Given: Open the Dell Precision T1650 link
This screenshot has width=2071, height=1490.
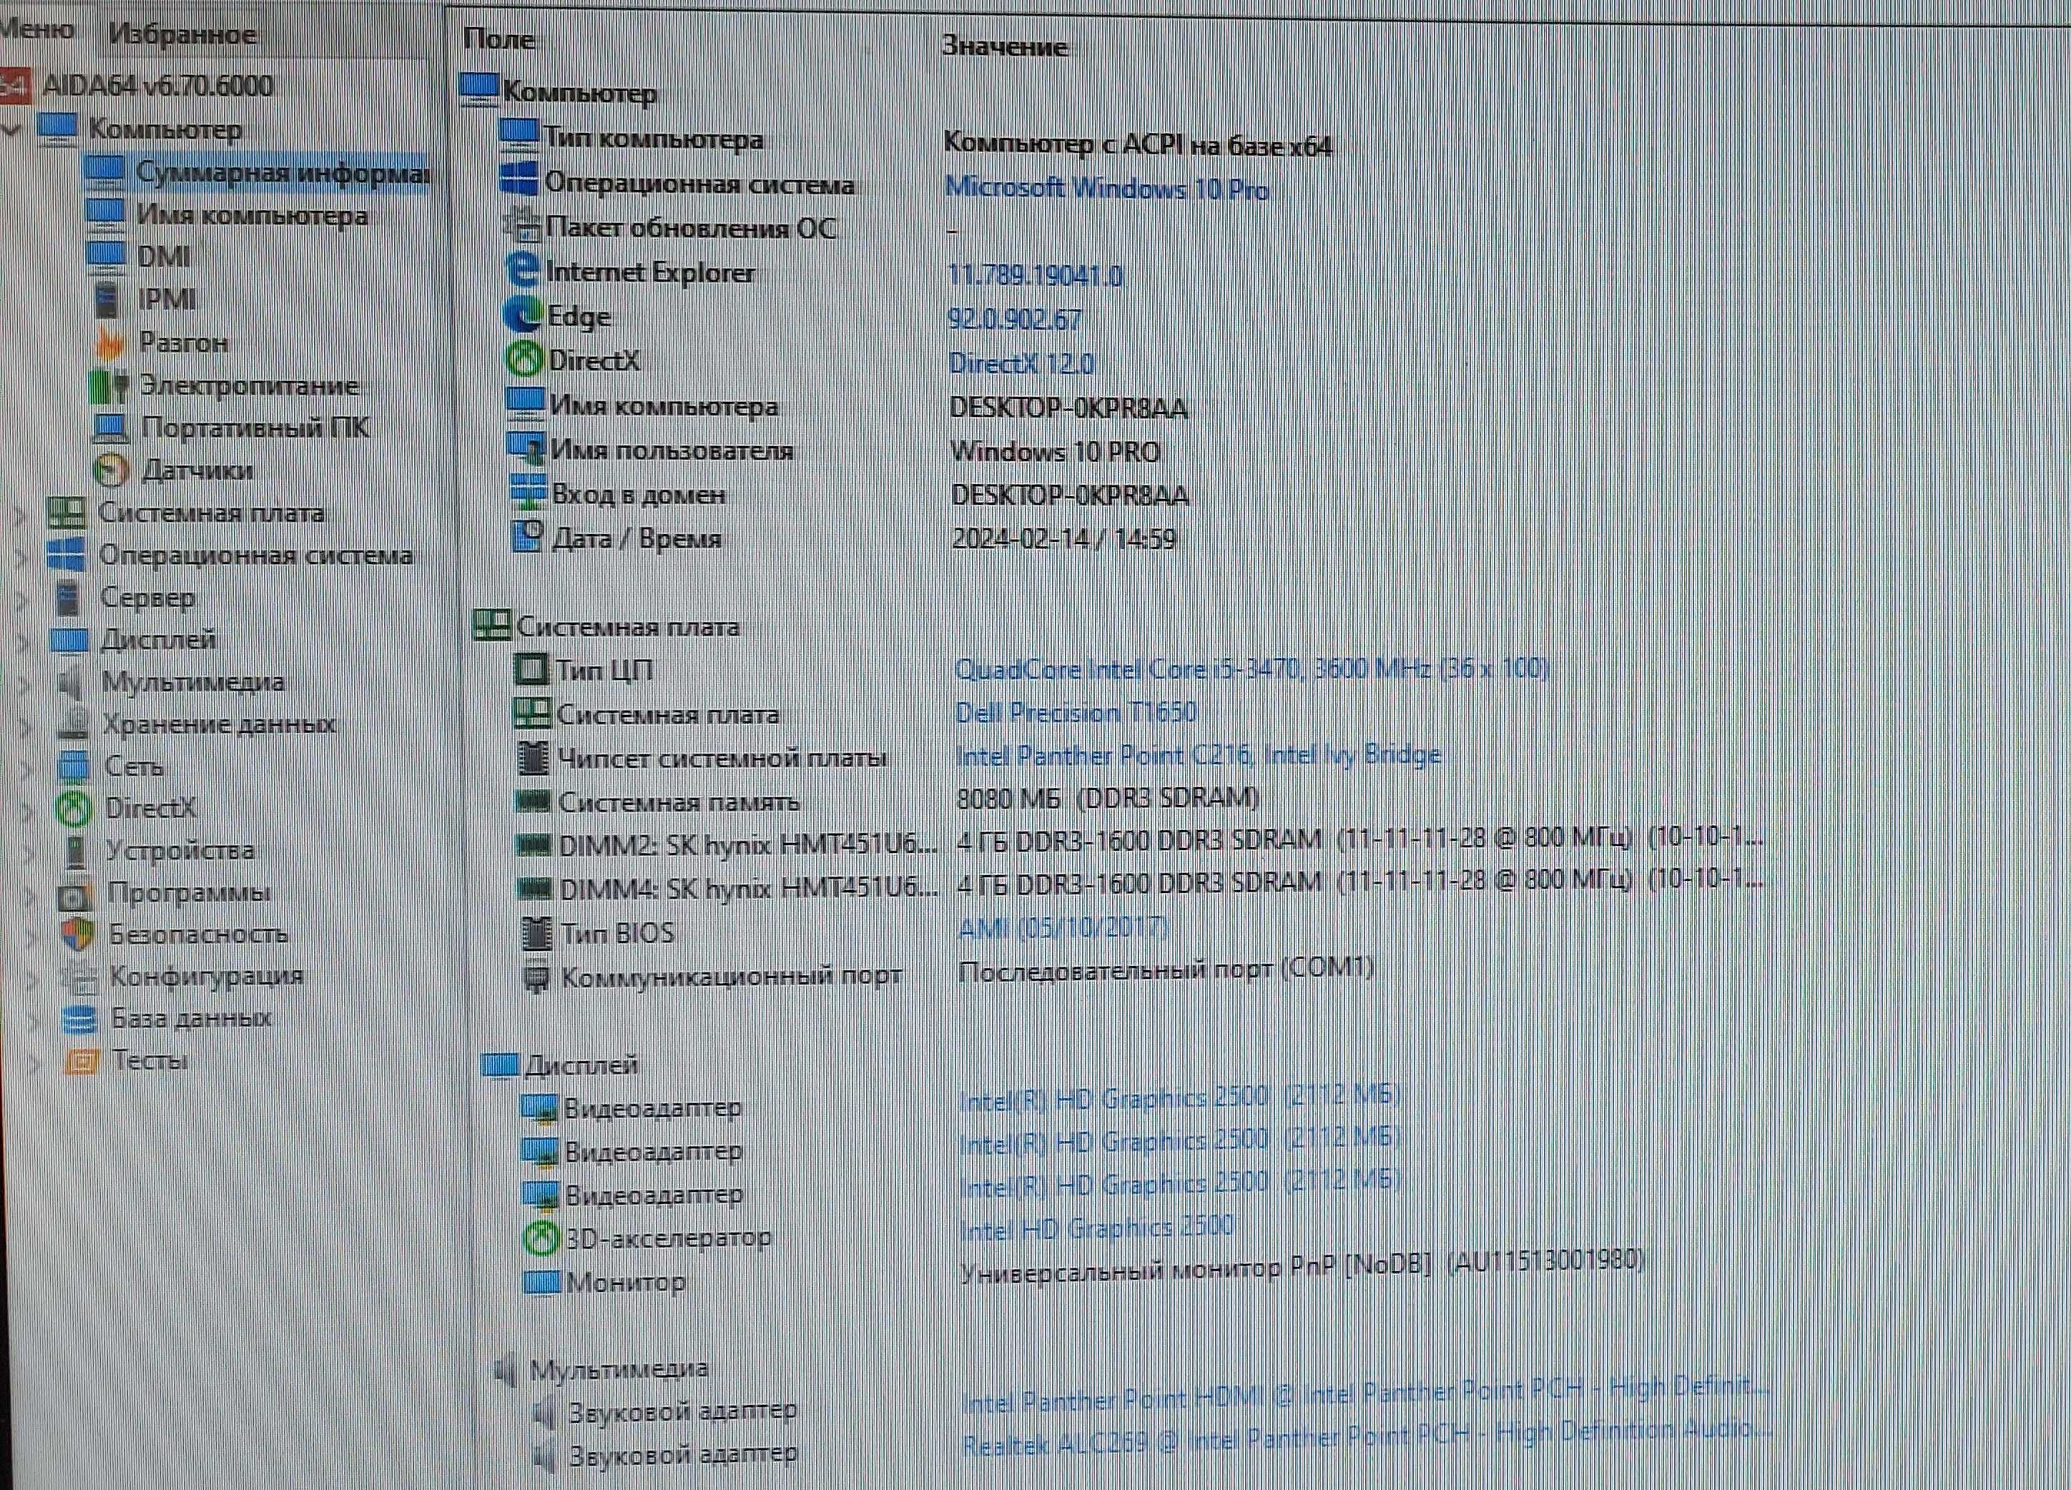Looking at the screenshot, I should point(1076,712).
